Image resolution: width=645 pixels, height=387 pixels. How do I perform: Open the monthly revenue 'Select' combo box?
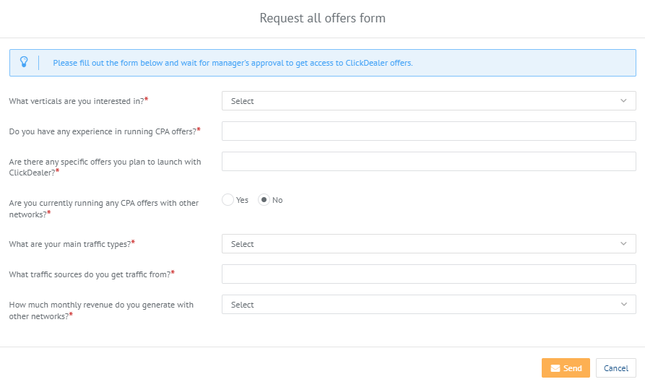click(428, 305)
